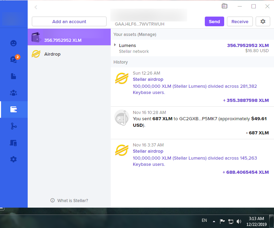The height and width of the screenshot is (228, 274).
Task: Click the Stellar network subtitle
Action: (x=134, y=51)
